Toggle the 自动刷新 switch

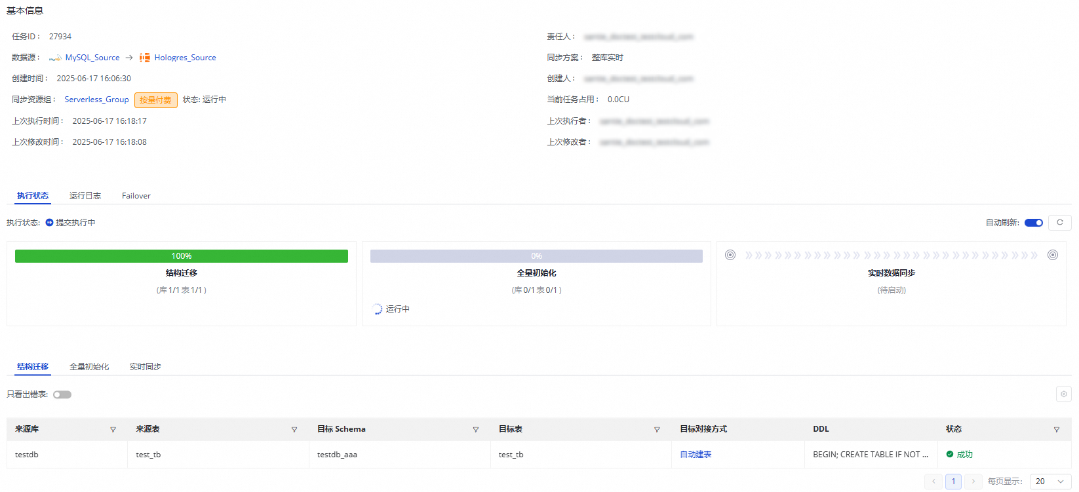[x=1034, y=223]
